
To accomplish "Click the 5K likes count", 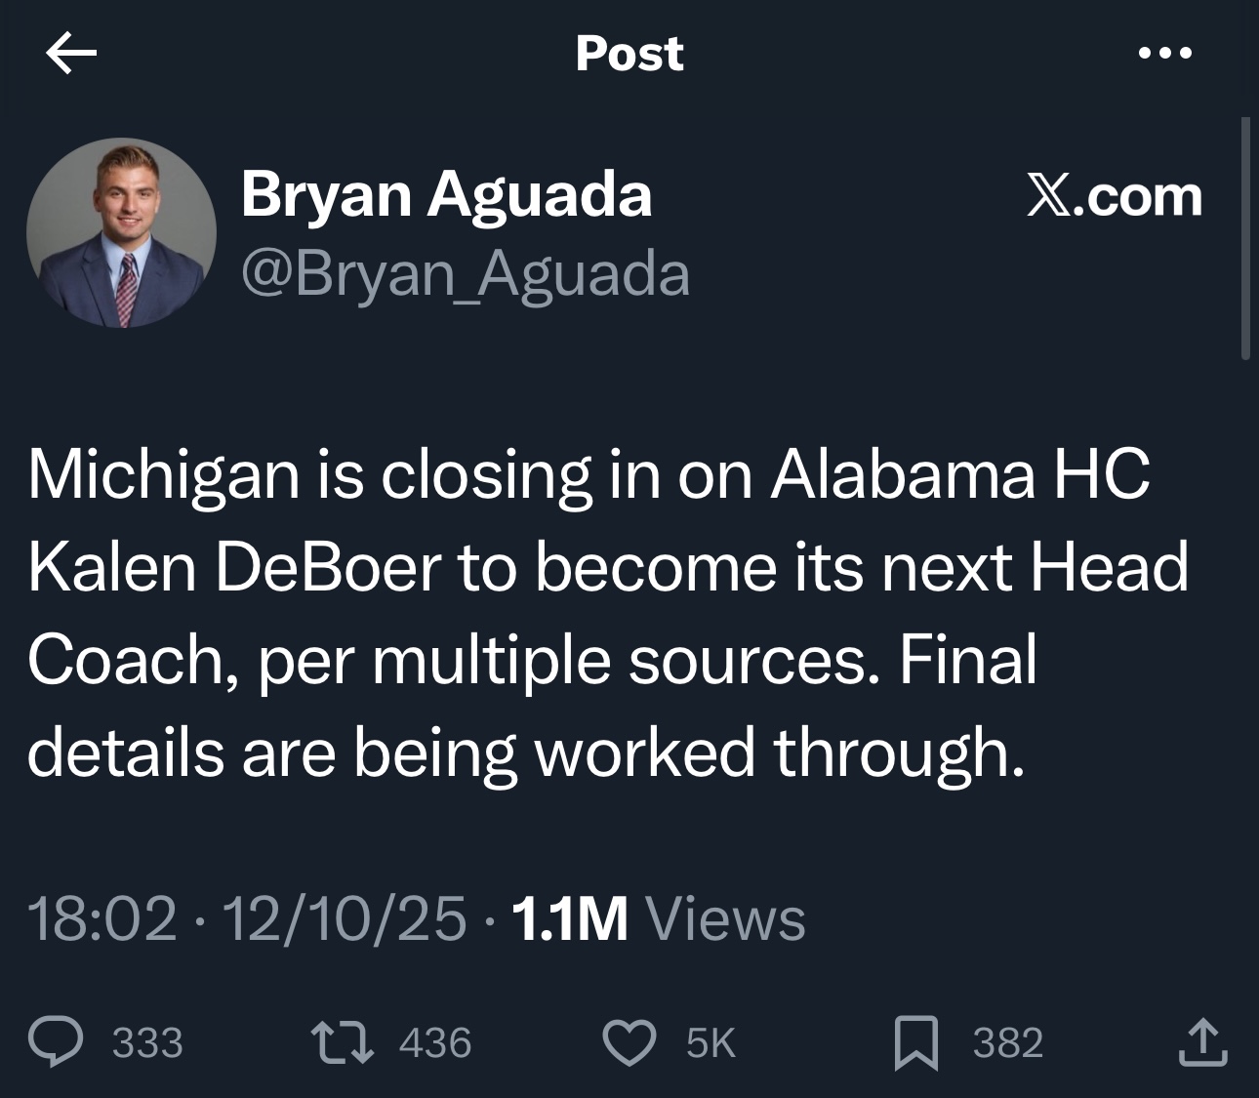I will [710, 1043].
